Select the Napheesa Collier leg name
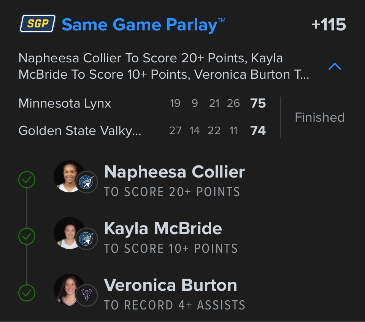 pos(174,172)
